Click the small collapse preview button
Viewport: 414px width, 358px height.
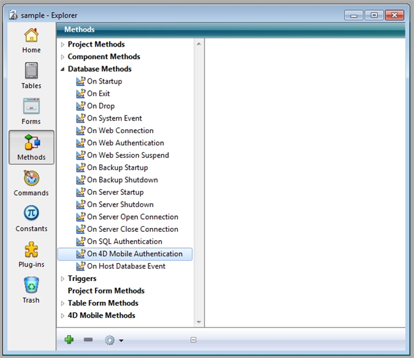point(193,340)
